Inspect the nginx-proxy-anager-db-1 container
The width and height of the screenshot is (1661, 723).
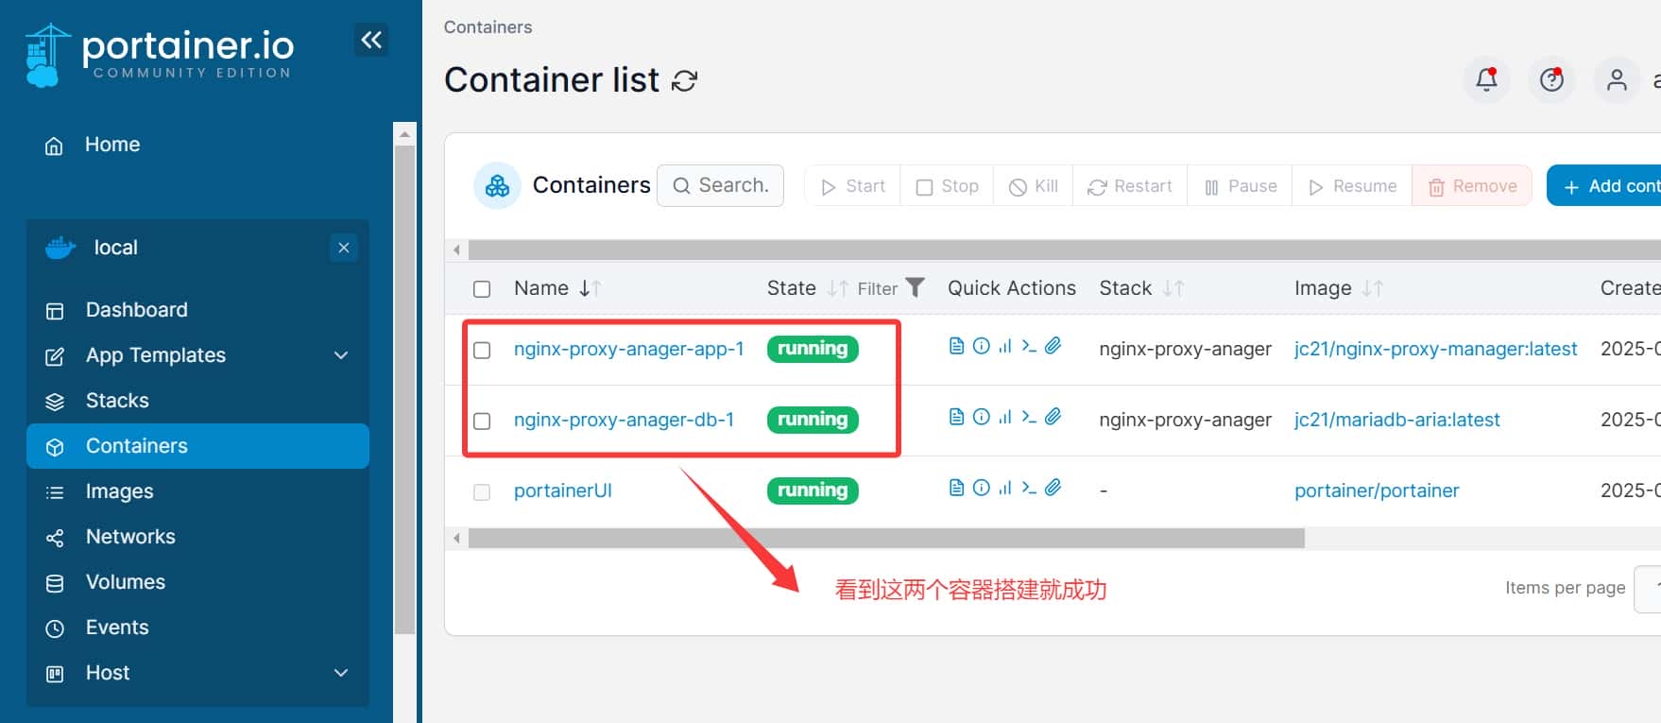tap(982, 417)
